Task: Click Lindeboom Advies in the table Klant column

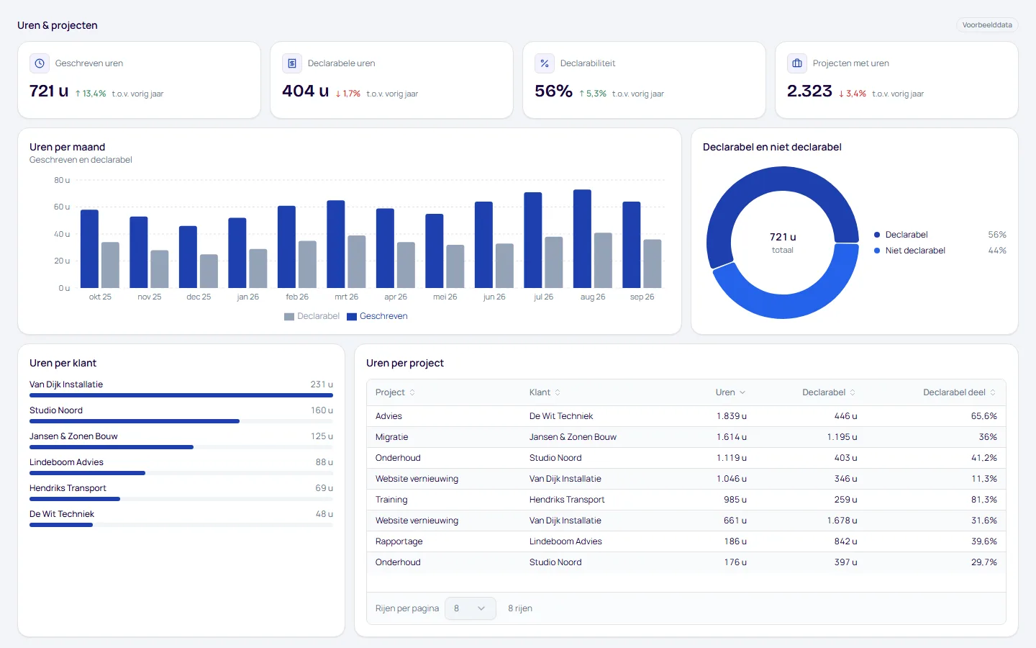Action: coord(565,541)
